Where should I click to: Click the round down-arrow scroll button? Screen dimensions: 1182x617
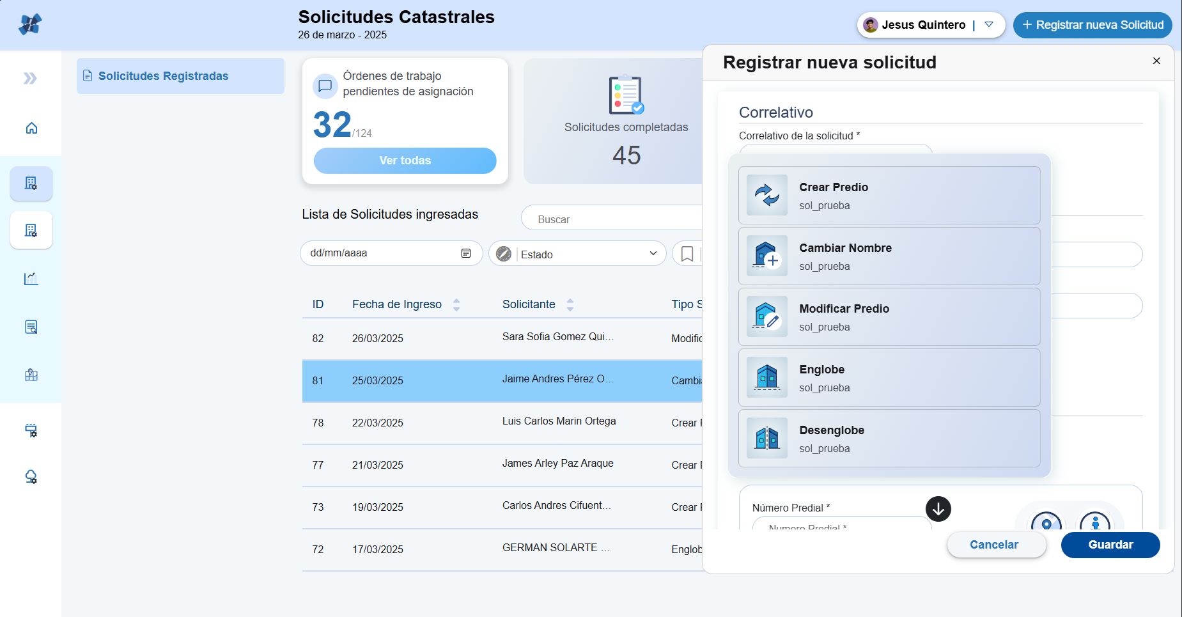tap(938, 509)
